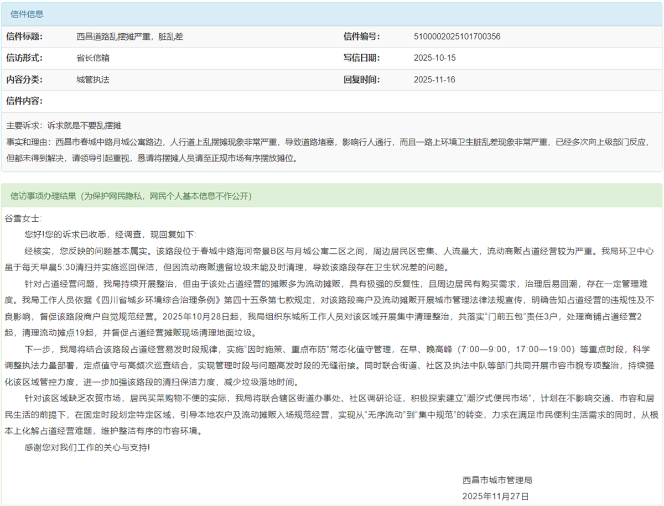Click the reply date 2025年11月27日
The width and height of the screenshot is (664, 506).
click(x=496, y=496)
